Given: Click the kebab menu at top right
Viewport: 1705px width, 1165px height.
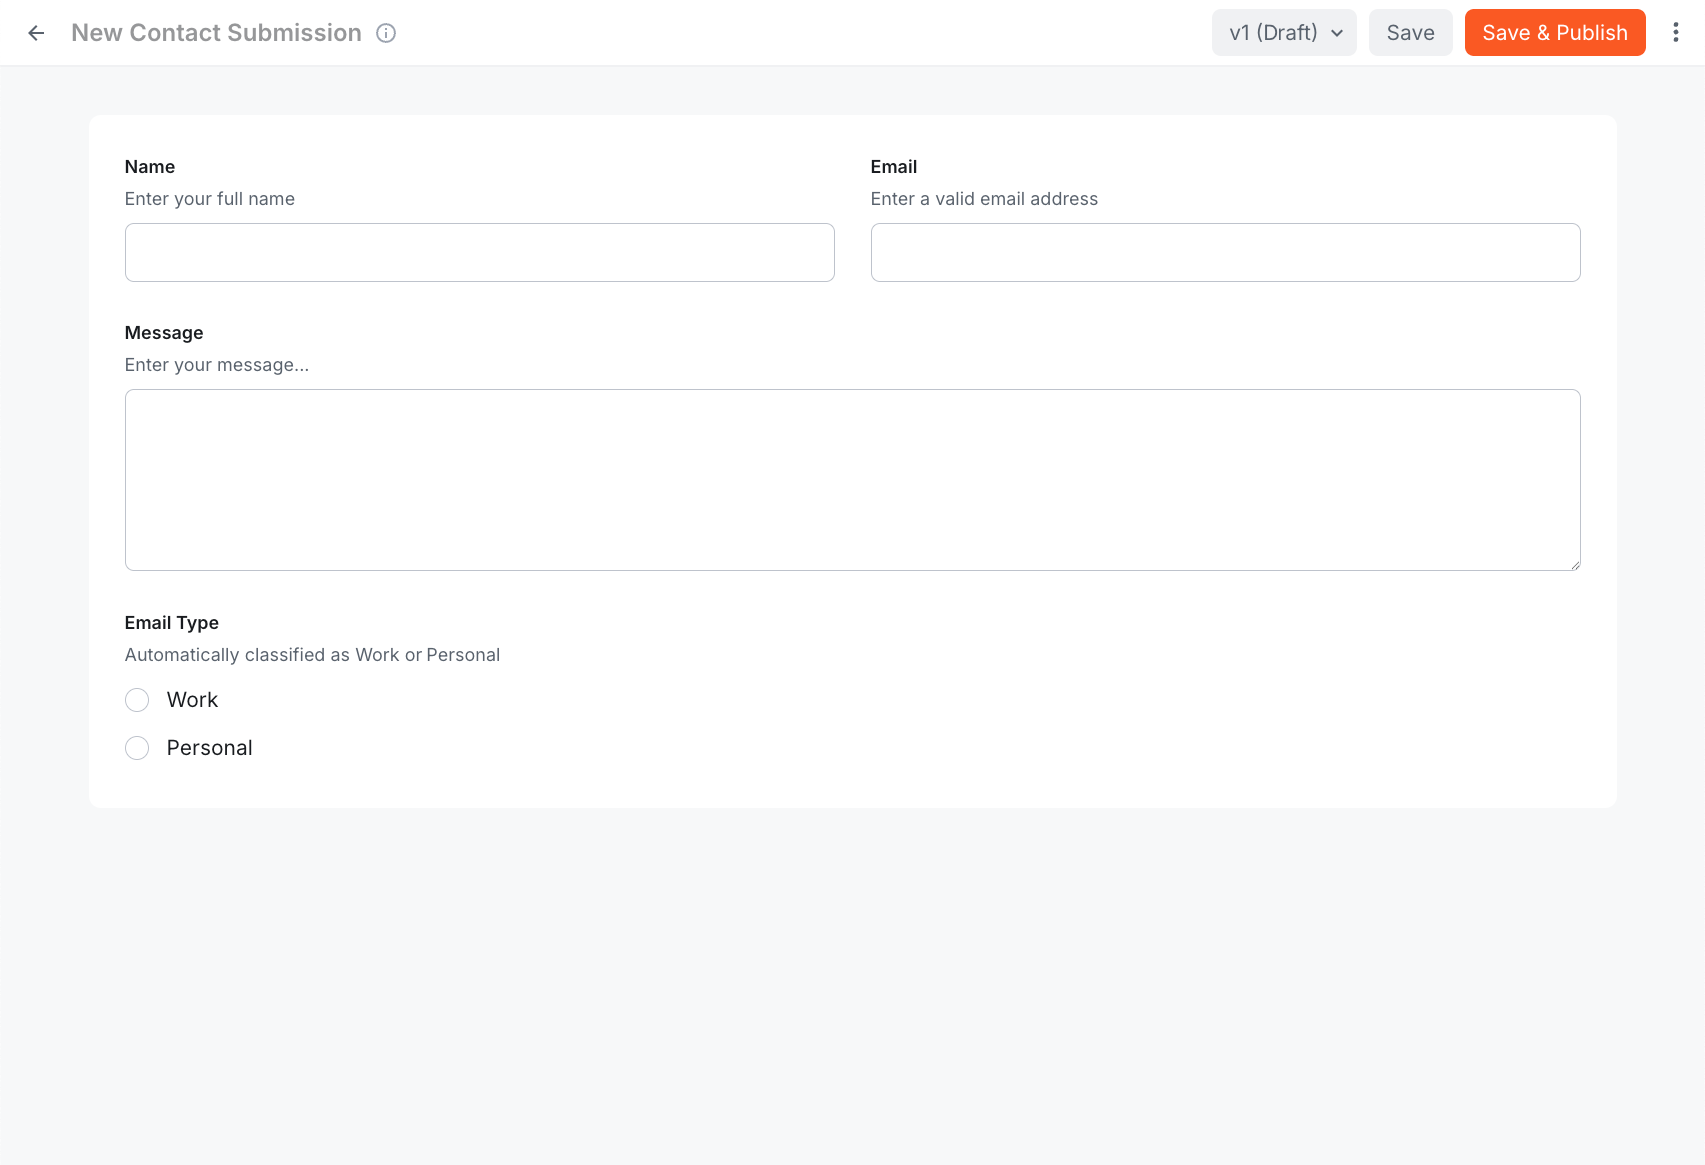Looking at the screenshot, I should 1675,32.
